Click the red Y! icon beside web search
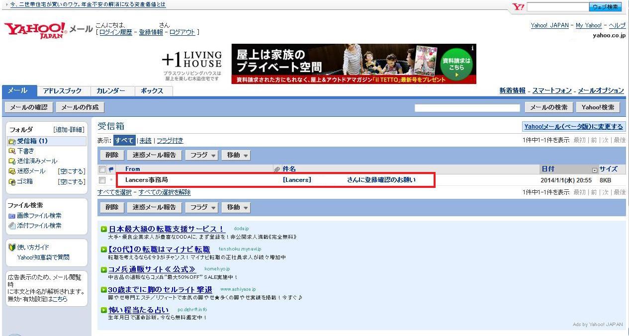Screen dimensions: 629x336 click(519, 7)
